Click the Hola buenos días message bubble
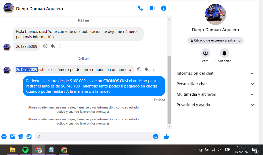Viewport: 263px width, 155px height. tap(78, 34)
